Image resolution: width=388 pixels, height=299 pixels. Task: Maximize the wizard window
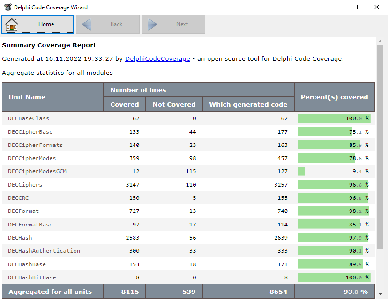tap(355, 7)
